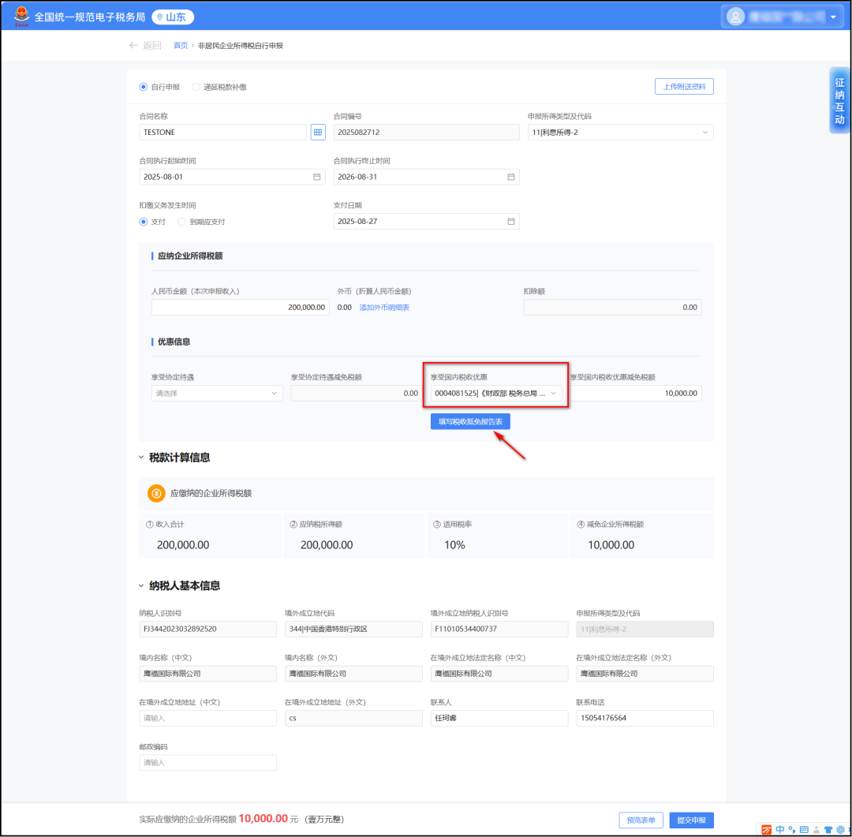This screenshot has height=837, width=852.
Task: Open calendar for 合同执行起始时间 2025-08-01
Action: [317, 177]
